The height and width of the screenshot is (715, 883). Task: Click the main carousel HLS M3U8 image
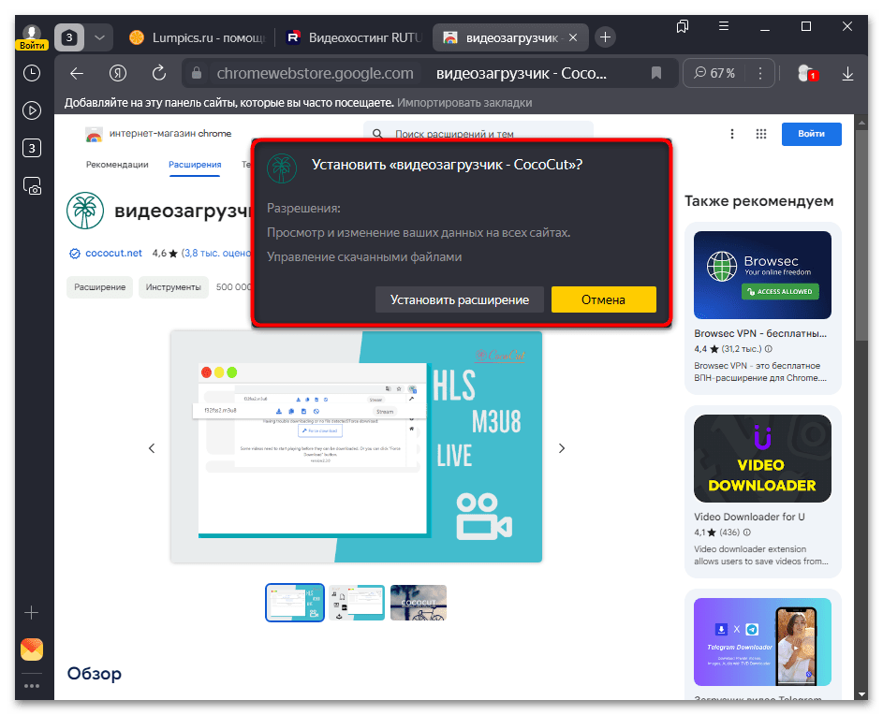click(x=357, y=447)
